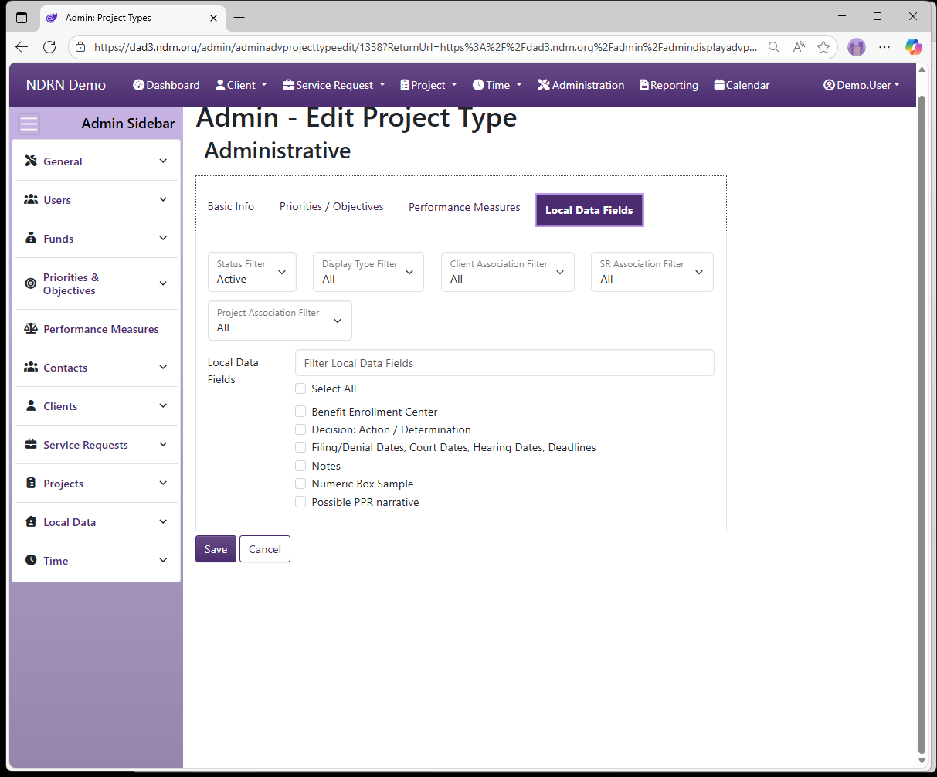This screenshot has height=777, width=937.
Task: Open the Demo.User account dropdown
Action: (x=861, y=85)
